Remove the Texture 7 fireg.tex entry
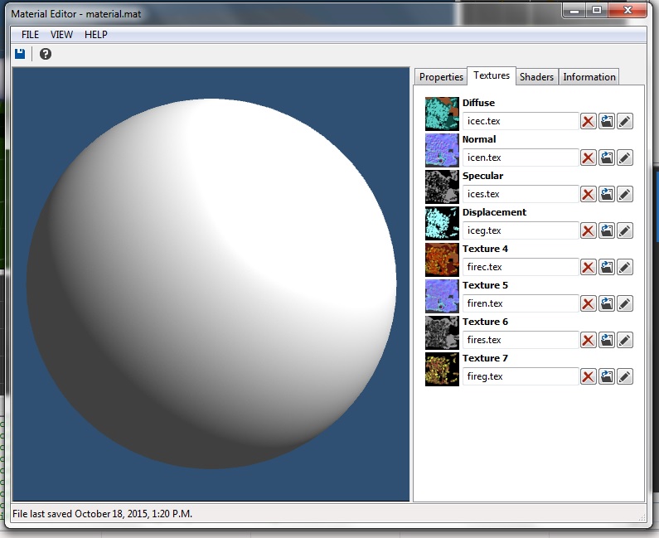This screenshot has width=659, height=538. click(x=588, y=376)
